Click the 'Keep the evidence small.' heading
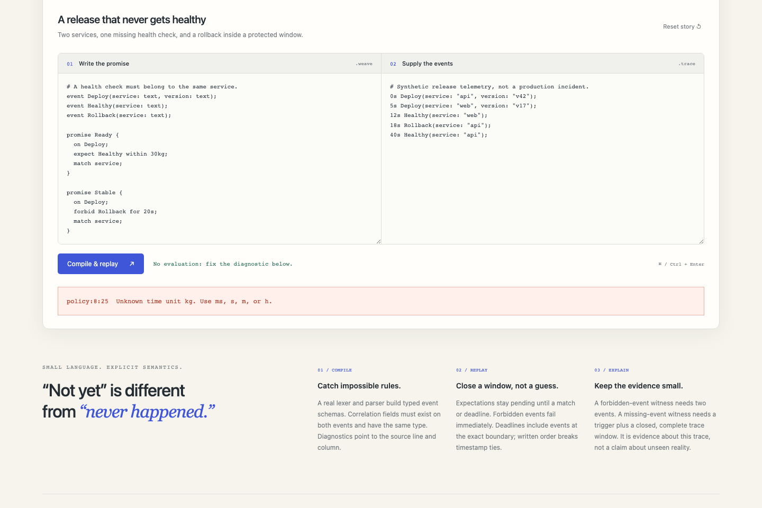 coord(638,386)
